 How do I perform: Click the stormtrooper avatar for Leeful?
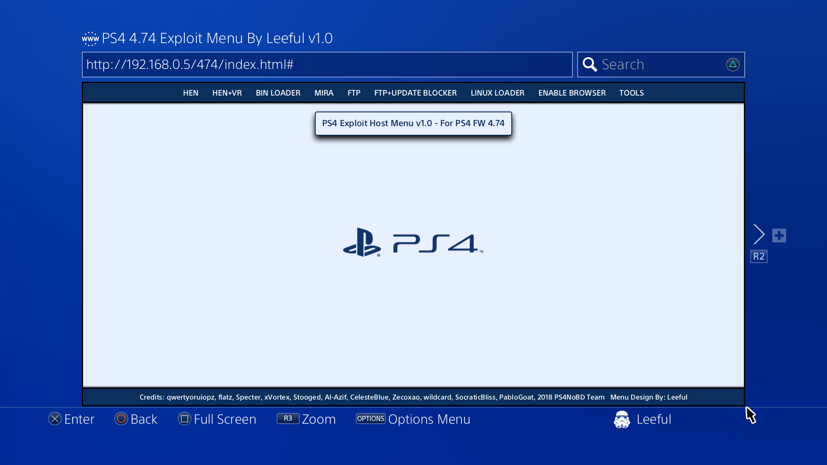tap(622, 419)
